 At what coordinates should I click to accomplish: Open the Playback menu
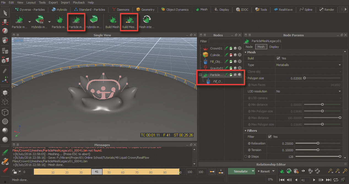(x=79, y=2)
